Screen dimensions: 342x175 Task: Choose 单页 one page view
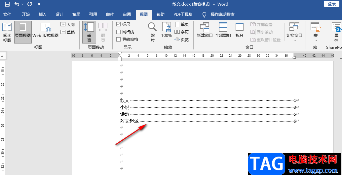click(x=182, y=24)
